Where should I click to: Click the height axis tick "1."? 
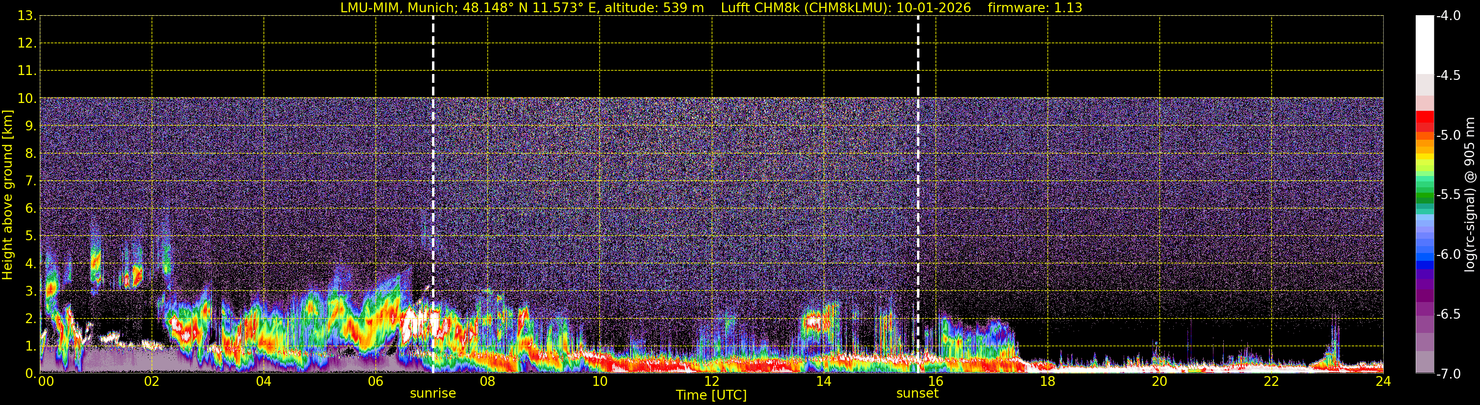coord(30,346)
